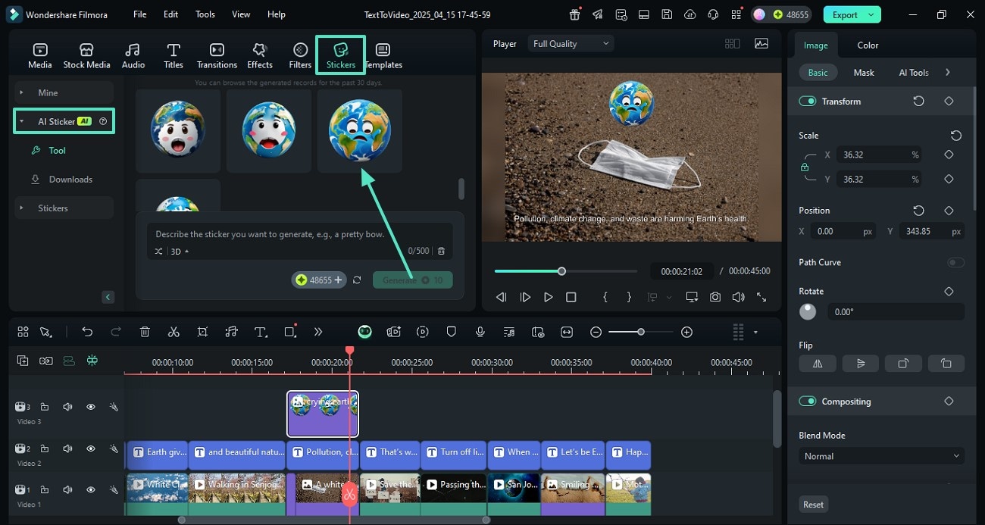Screen dimensions: 985x525
Task: Click the Rotate dial knob
Action: click(x=808, y=311)
